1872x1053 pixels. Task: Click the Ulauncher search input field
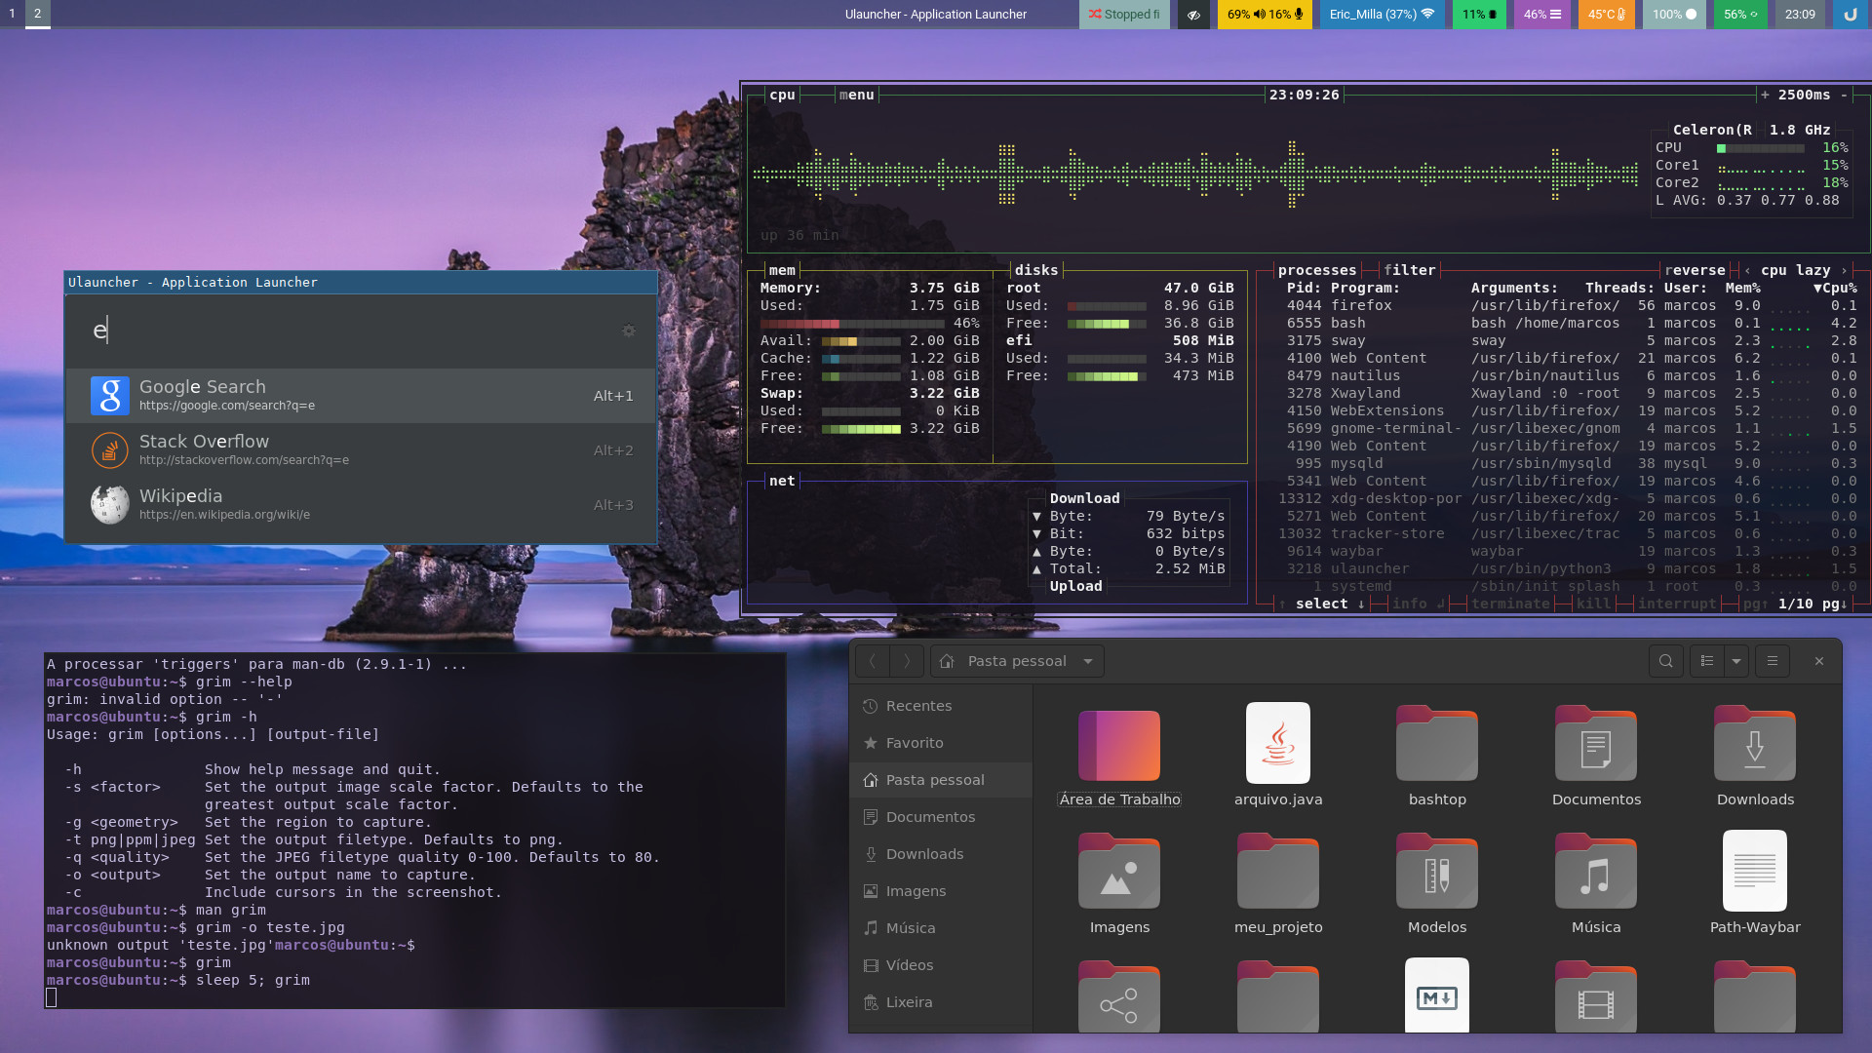click(341, 331)
